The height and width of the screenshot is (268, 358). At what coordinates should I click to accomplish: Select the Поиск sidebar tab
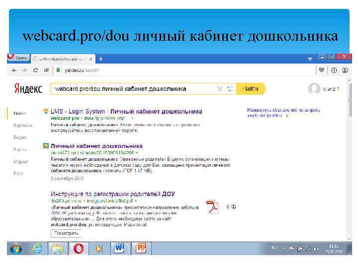19,113
